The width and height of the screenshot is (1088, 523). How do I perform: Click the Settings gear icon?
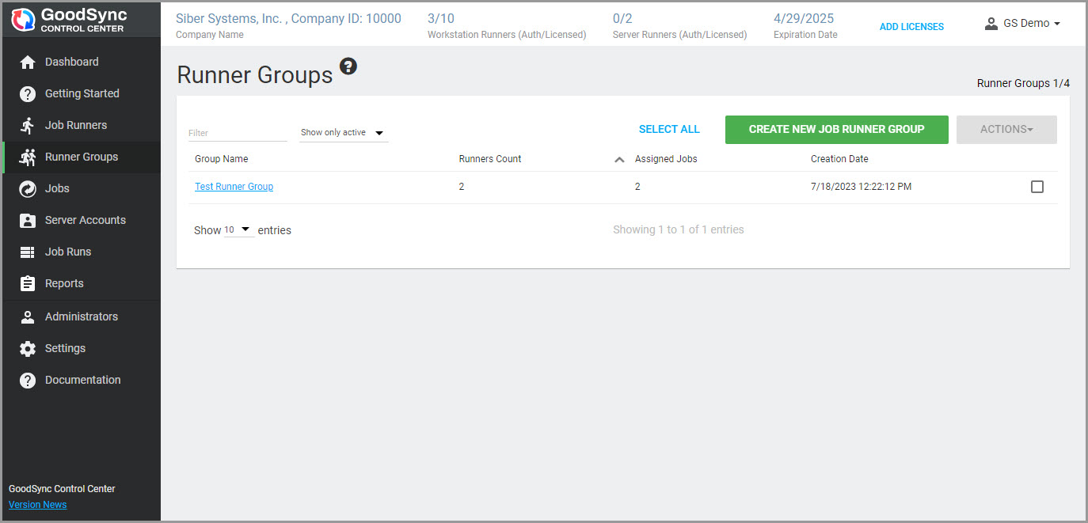click(x=28, y=348)
